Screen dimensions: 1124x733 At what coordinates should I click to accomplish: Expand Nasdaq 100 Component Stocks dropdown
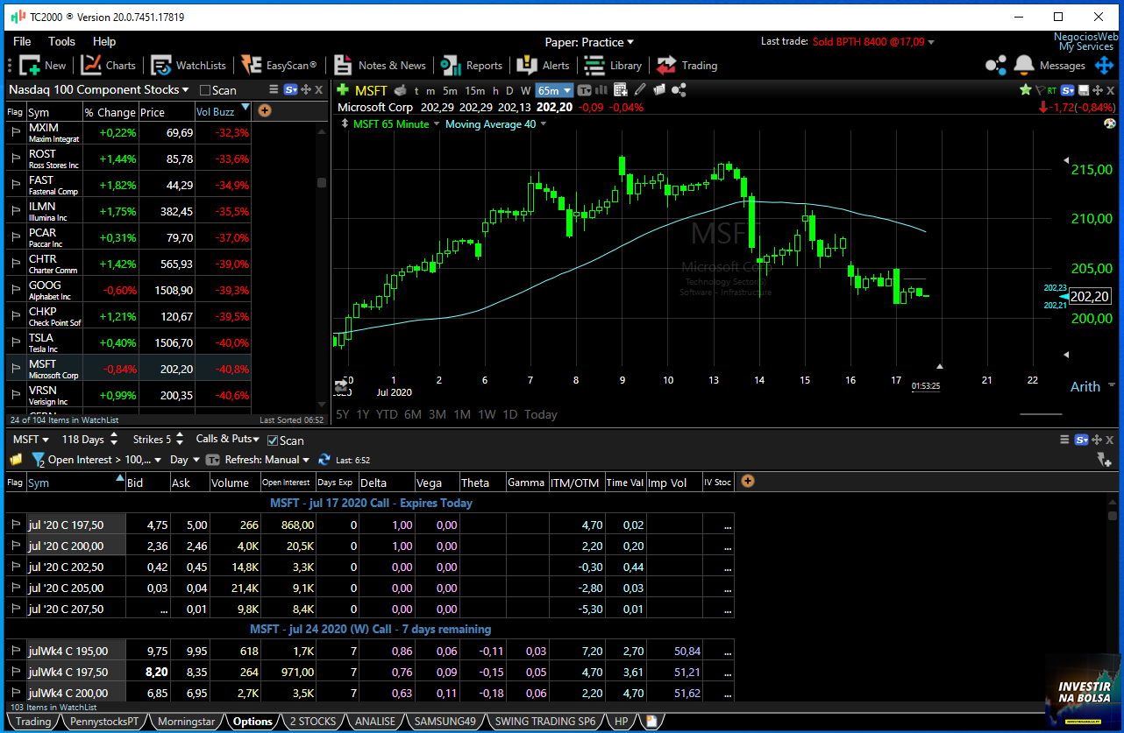coord(99,89)
